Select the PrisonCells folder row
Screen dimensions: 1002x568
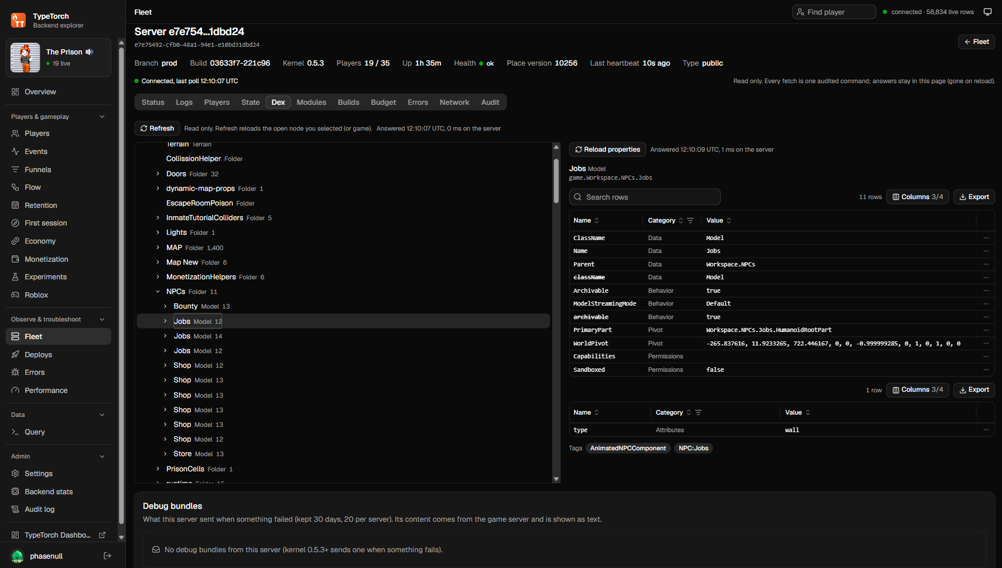tap(343, 469)
